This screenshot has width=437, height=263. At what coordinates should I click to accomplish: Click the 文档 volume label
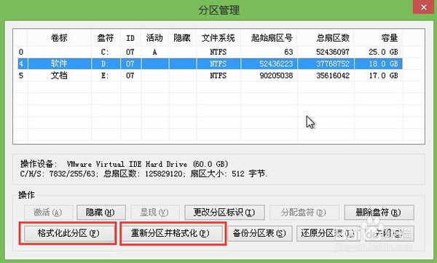pos(59,76)
